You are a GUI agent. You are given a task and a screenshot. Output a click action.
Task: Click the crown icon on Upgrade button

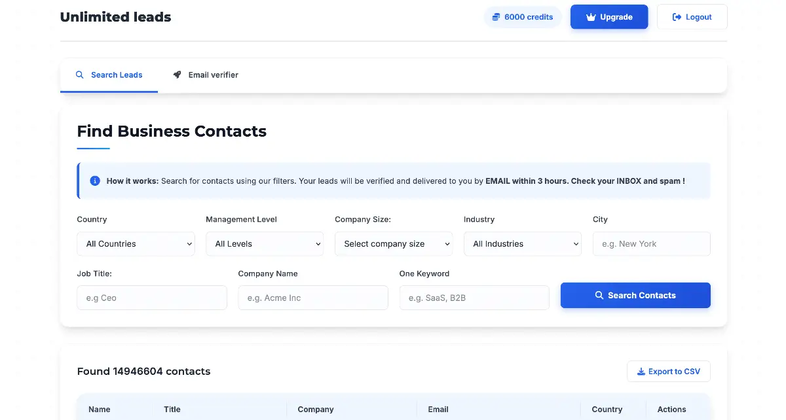590,17
